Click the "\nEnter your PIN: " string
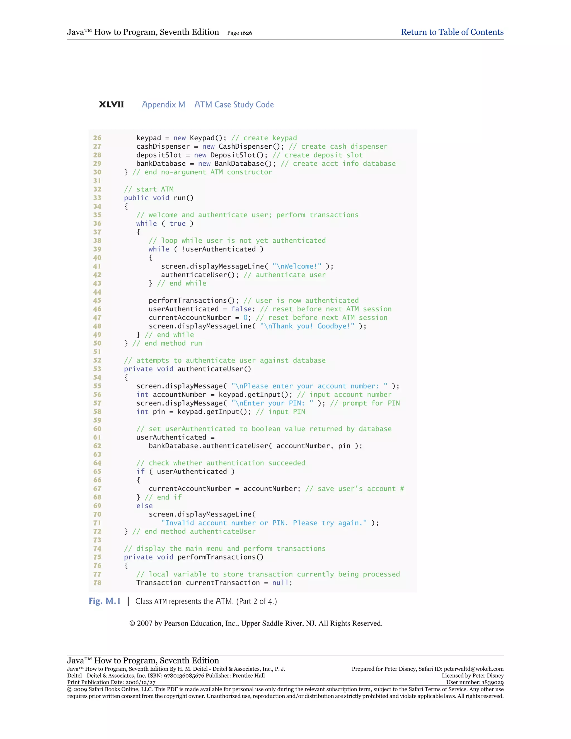The image size is (571, 739). point(272,403)
